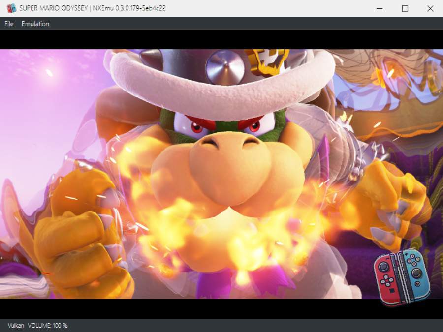
Task: Open the File menu
Action: [x=9, y=24]
